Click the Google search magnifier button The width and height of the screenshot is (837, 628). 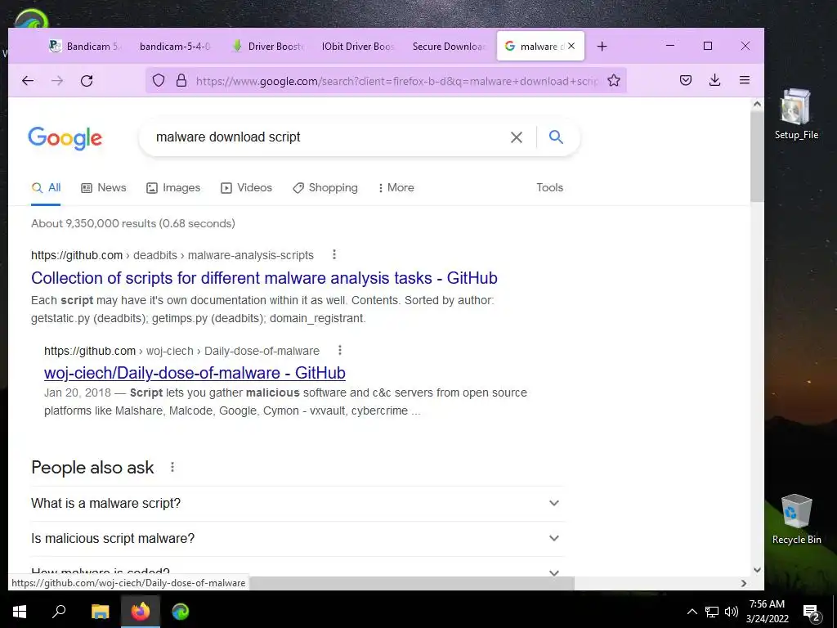556,137
